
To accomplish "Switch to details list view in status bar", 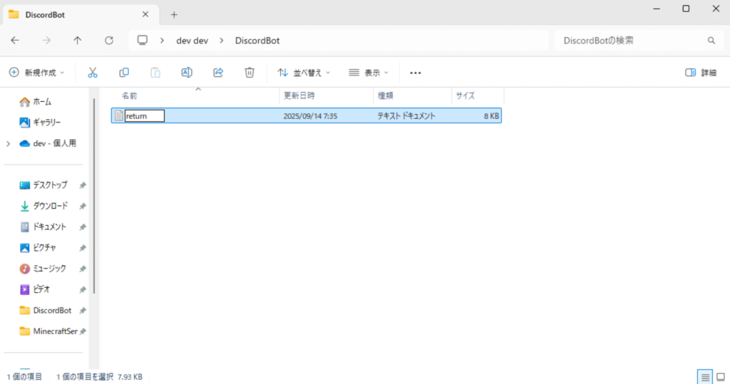I will [705, 376].
